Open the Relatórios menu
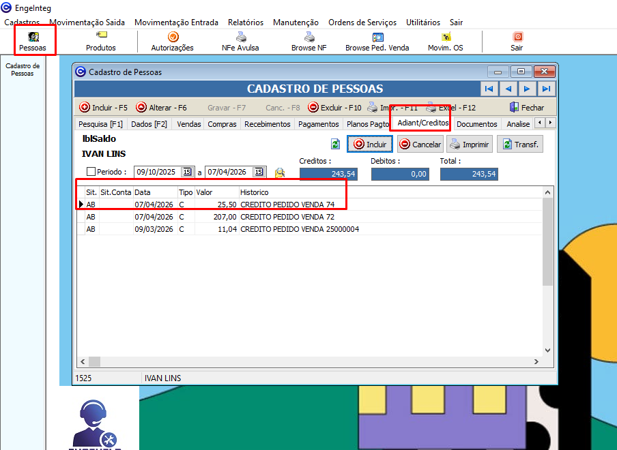 click(x=245, y=22)
